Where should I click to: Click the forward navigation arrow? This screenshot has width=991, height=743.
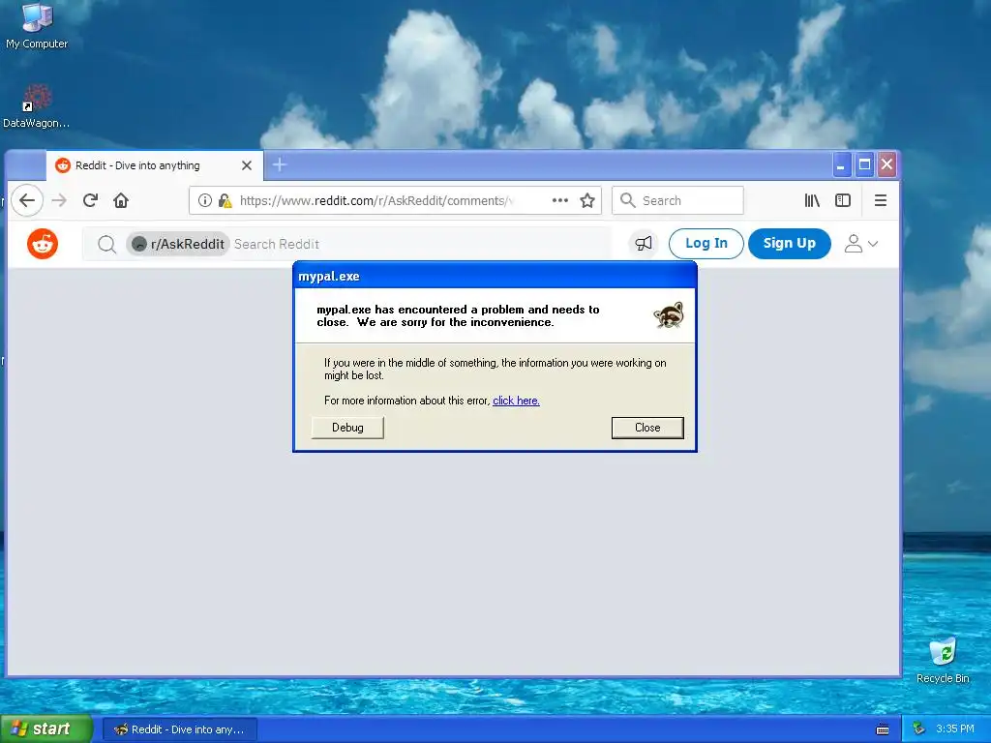point(59,200)
